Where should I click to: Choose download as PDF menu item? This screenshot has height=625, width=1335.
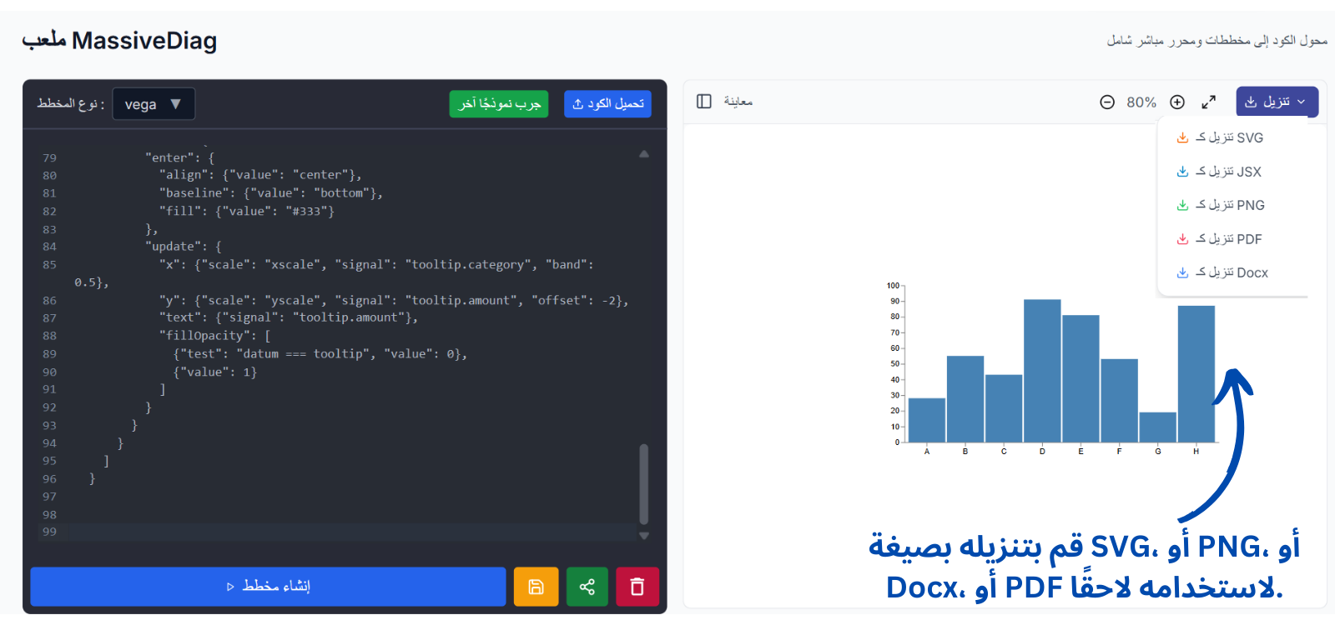1229,239
